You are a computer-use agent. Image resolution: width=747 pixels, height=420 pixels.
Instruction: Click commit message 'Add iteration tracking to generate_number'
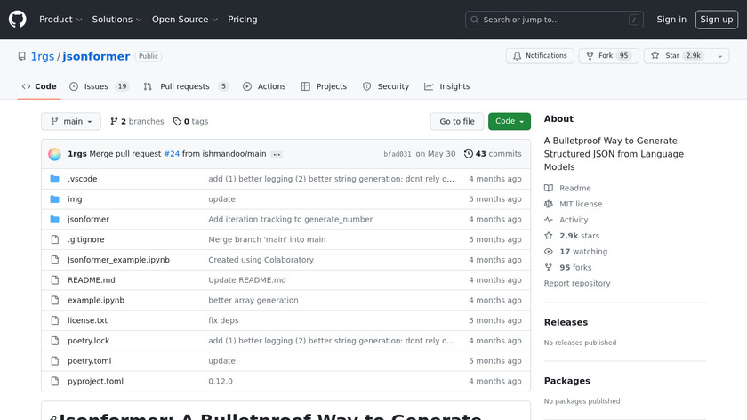point(291,219)
